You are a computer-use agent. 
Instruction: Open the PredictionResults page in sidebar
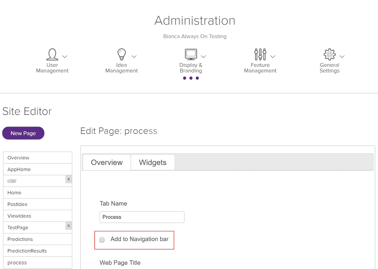click(x=27, y=251)
